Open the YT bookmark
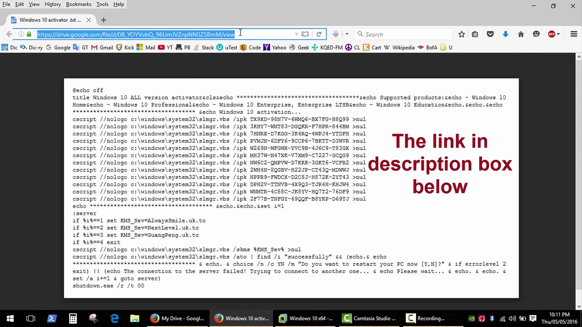 [166, 47]
